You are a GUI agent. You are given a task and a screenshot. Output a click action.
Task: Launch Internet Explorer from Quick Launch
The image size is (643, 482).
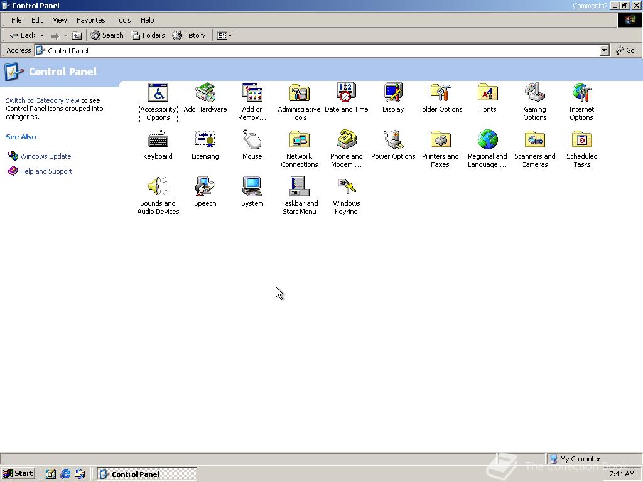click(x=65, y=474)
